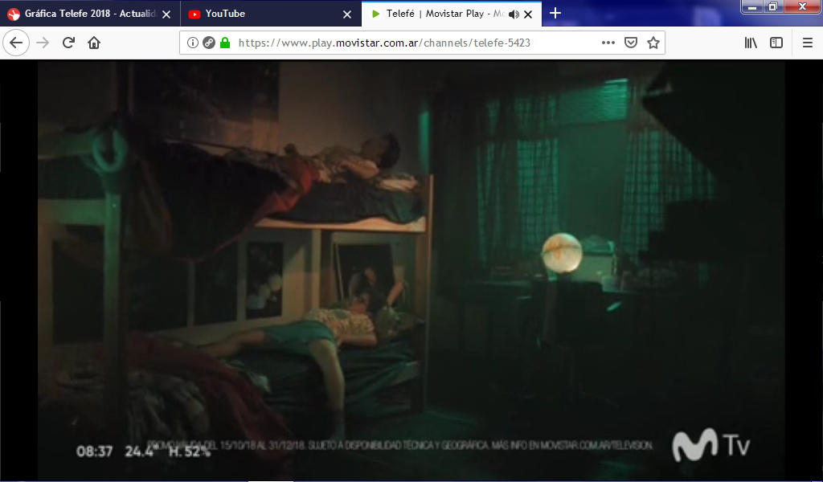The image size is (823, 482).
Task: Open the Library bookmarks and history
Action: pos(751,43)
